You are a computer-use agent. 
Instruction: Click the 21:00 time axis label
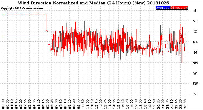click(163, 104)
